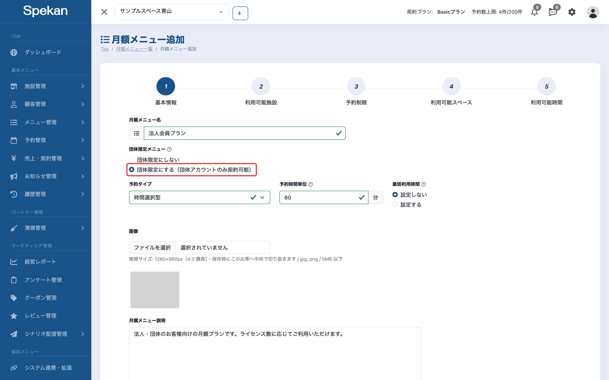609x380 pixels.
Task: Click the 月額メニュー説明 text area
Action: pyautogui.click(x=275, y=353)
